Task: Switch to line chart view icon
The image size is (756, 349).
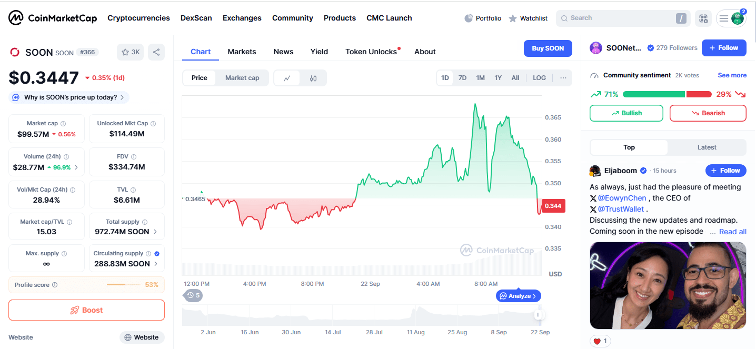Action: (287, 78)
